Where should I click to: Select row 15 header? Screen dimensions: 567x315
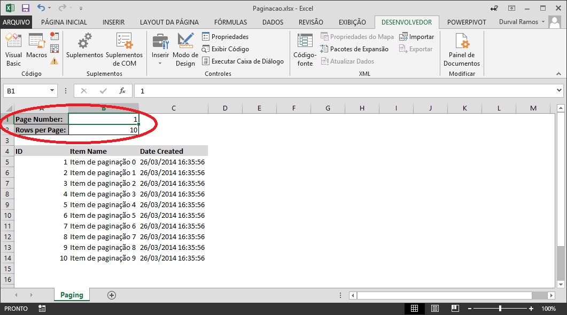point(7,269)
